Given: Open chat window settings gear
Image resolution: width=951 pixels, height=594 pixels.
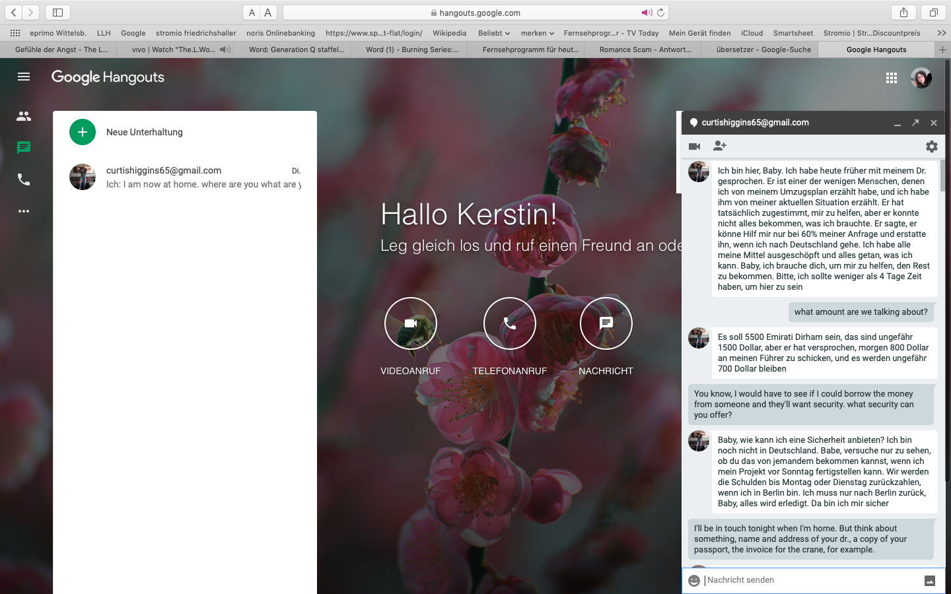Looking at the screenshot, I should (932, 147).
